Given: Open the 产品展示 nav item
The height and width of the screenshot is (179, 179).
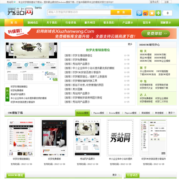Looking at the screenshot, I should pos(128,22).
